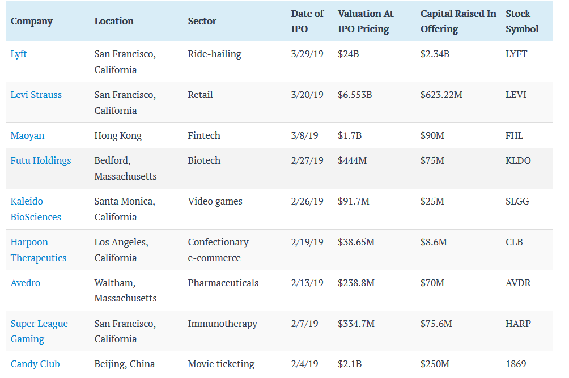This screenshot has width=569, height=378.
Task: Follow the Avedro company link
Action: 26,283
